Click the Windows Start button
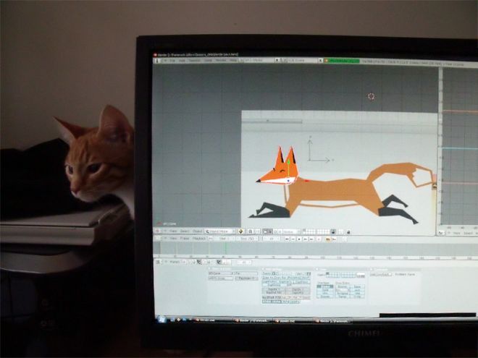The image size is (478, 358). (162, 320)
